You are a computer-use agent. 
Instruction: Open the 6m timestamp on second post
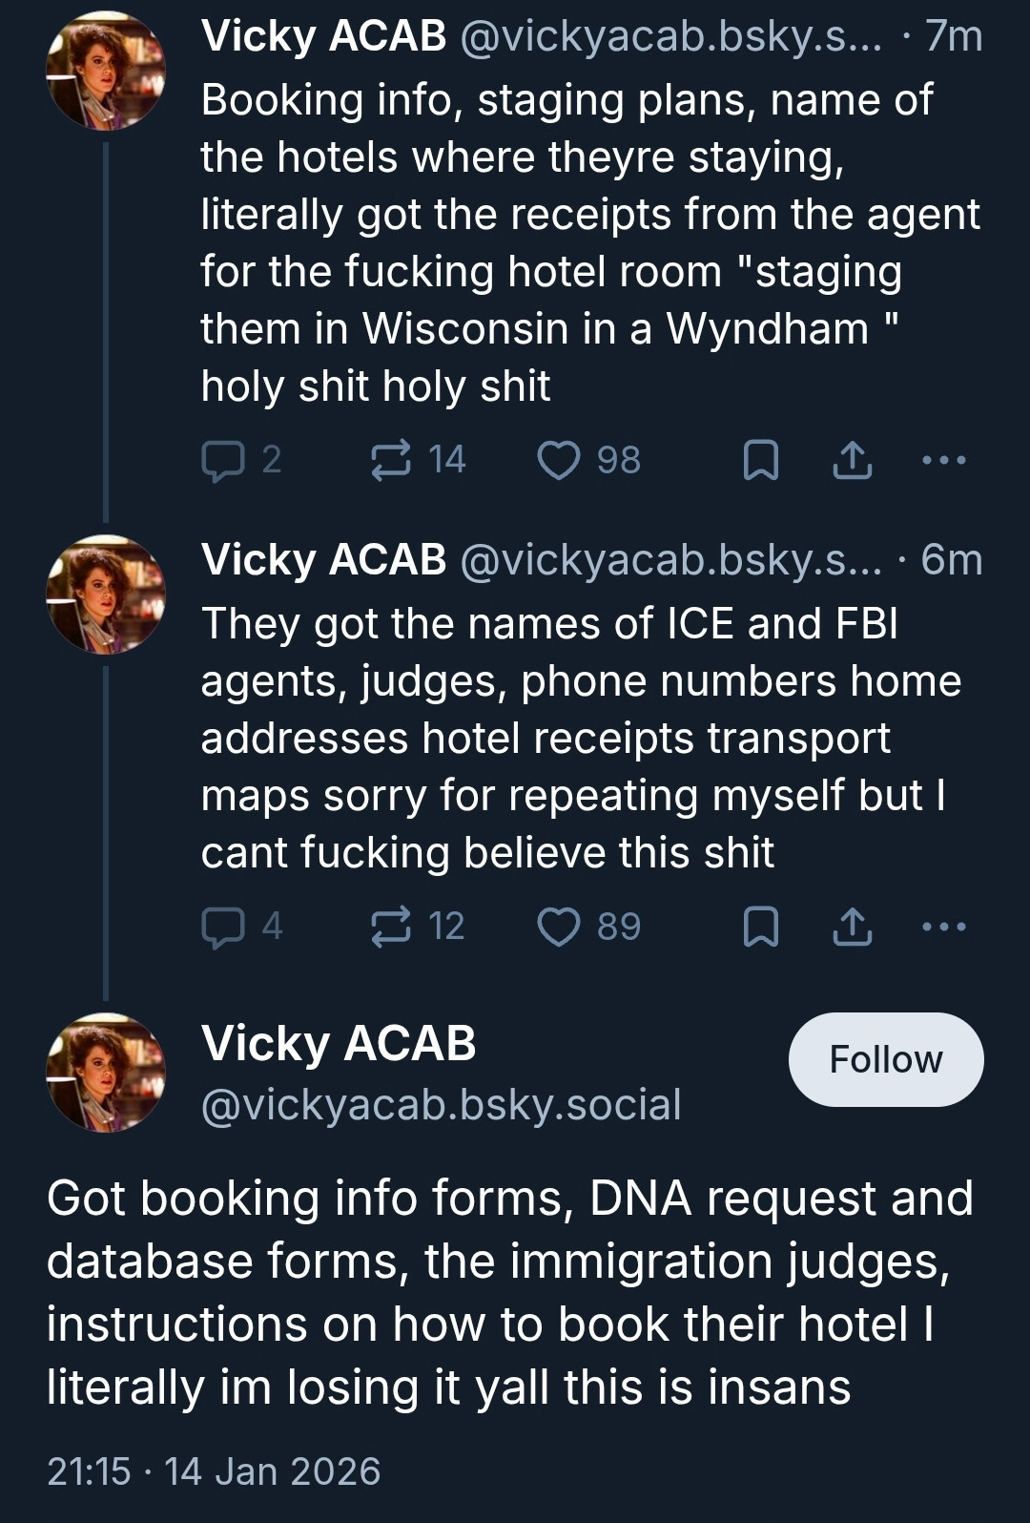tap(951, 560)
